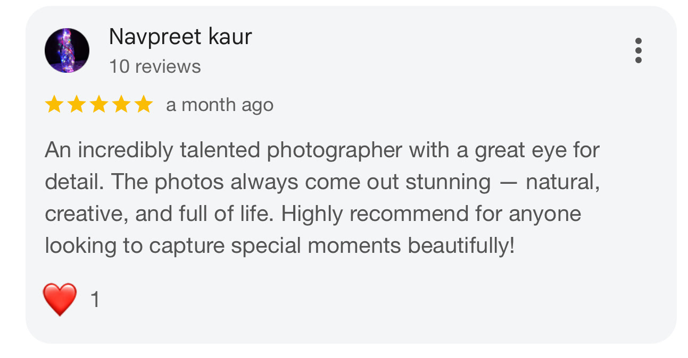Click the "a month ago" timestamp
Screen dimensions: 688x358
coord(220,105)
